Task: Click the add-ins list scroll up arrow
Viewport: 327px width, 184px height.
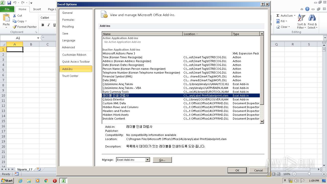Action: [x=262, y=34]
